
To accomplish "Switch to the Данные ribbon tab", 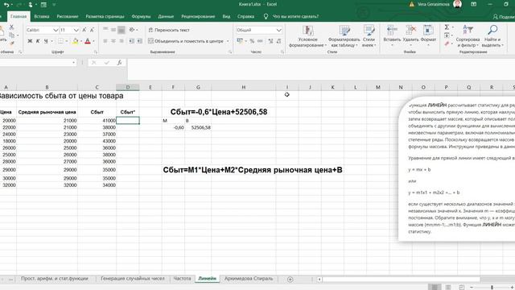I will 166,16.
